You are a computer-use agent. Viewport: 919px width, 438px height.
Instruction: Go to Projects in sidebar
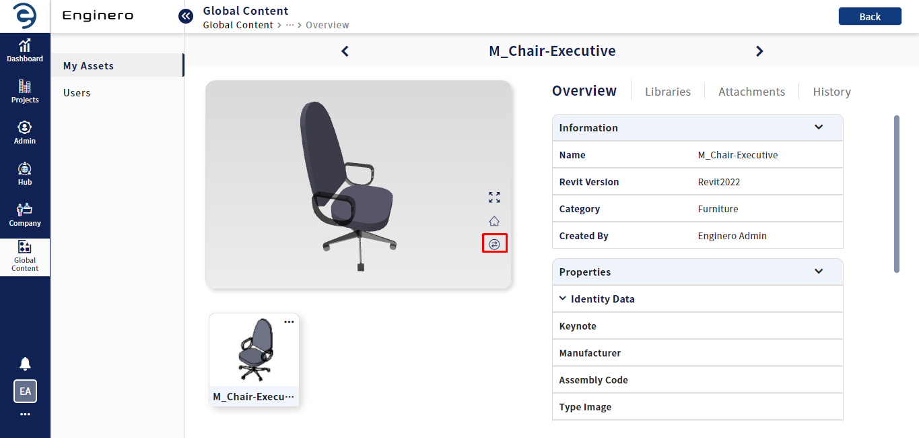coord(25,92)
